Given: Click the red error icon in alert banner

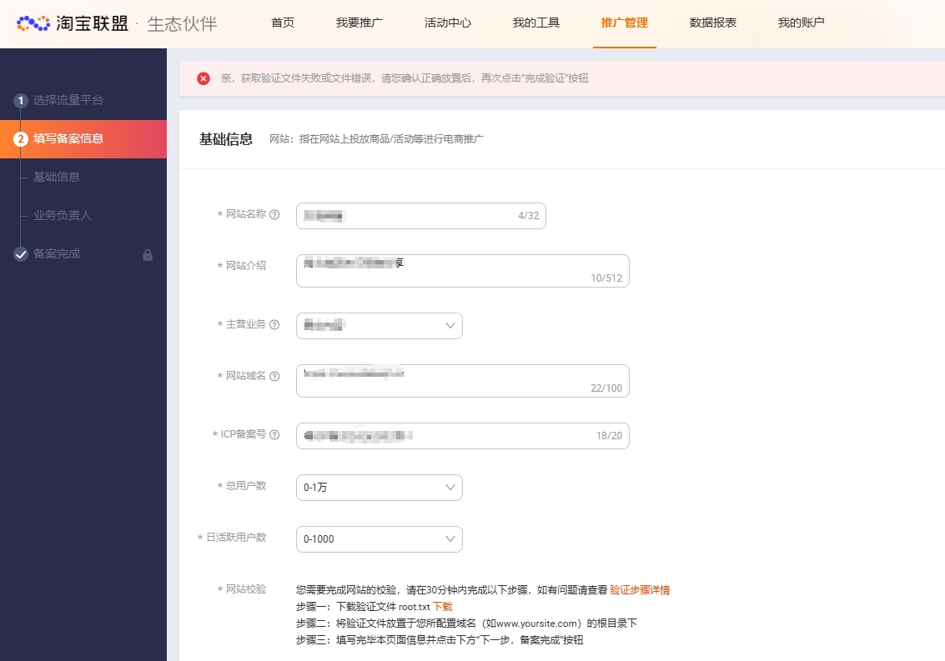Looking at the screenshot, I should (204, 78).
